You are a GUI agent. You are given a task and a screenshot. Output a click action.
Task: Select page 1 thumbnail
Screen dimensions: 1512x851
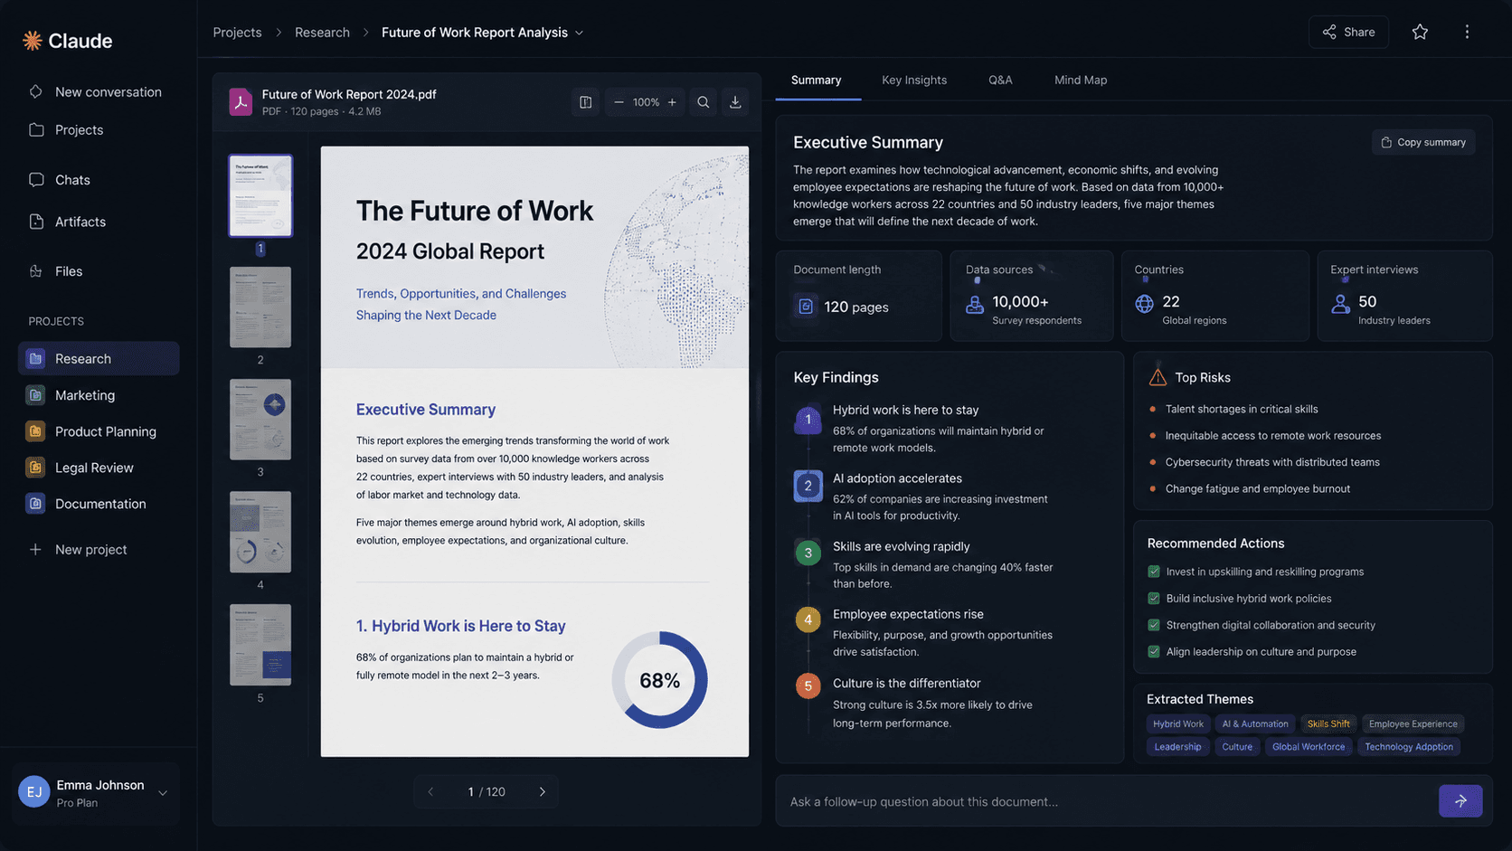point(260,195)
